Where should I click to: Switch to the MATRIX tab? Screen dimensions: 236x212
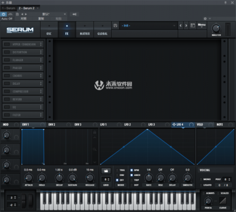[x=85, y=30]
